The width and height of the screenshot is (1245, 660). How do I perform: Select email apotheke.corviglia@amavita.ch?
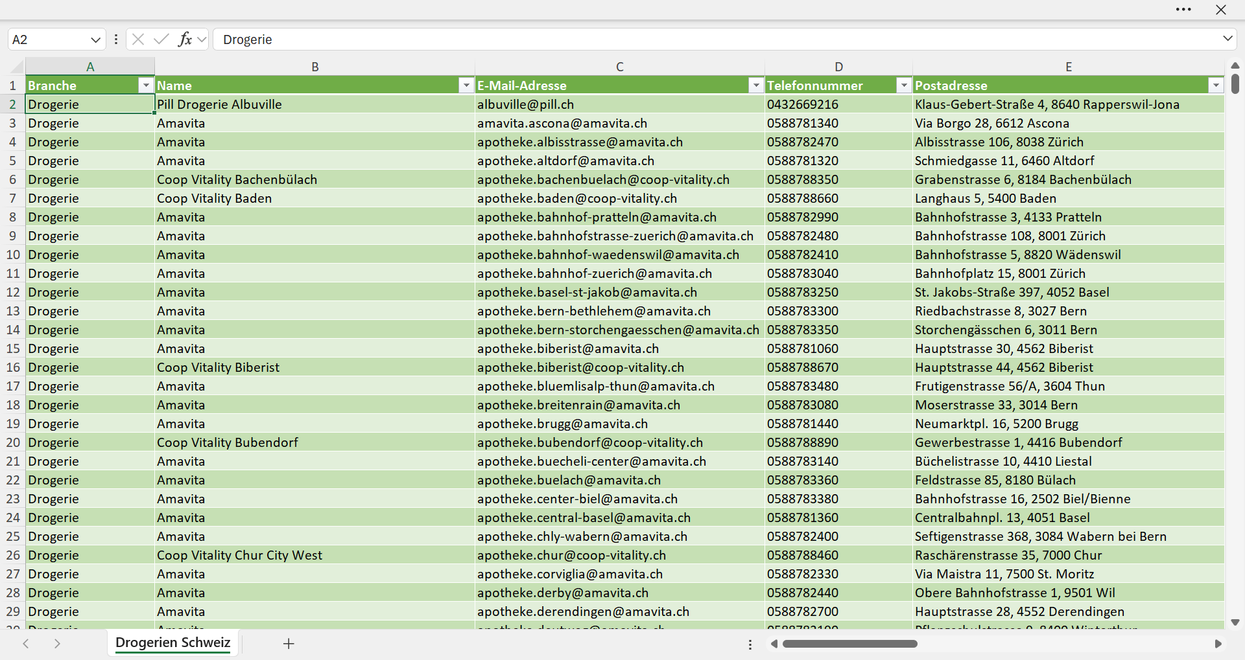coord(620,574)
